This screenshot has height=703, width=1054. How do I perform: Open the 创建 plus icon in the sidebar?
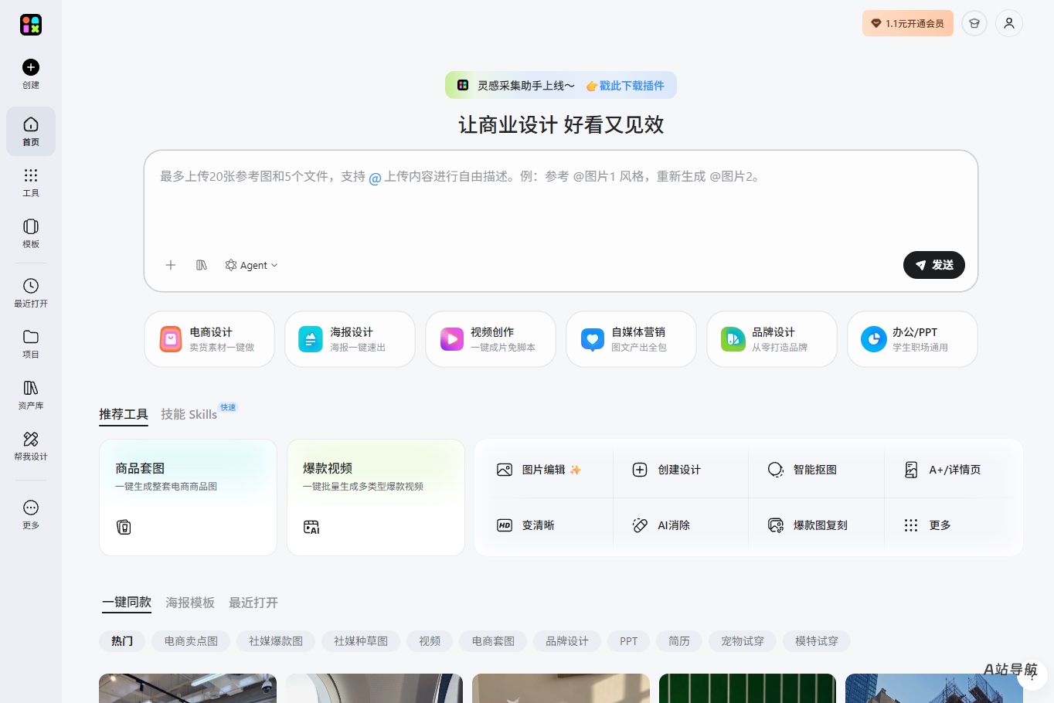(x=31, y=67)
